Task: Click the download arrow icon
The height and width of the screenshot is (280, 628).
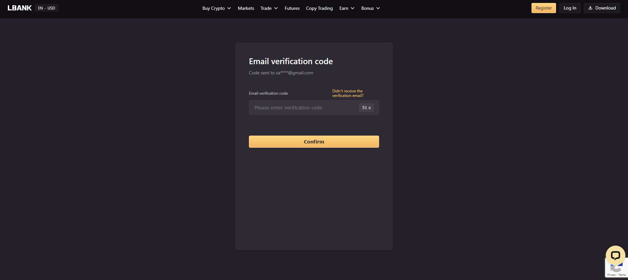Action: click(x=590, y=8)
